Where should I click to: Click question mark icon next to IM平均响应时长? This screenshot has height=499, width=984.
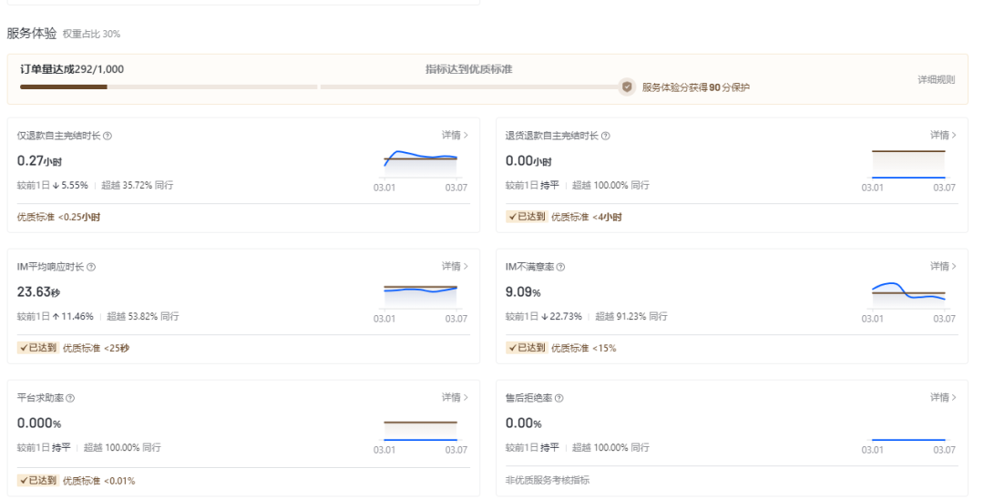(91, 267)
